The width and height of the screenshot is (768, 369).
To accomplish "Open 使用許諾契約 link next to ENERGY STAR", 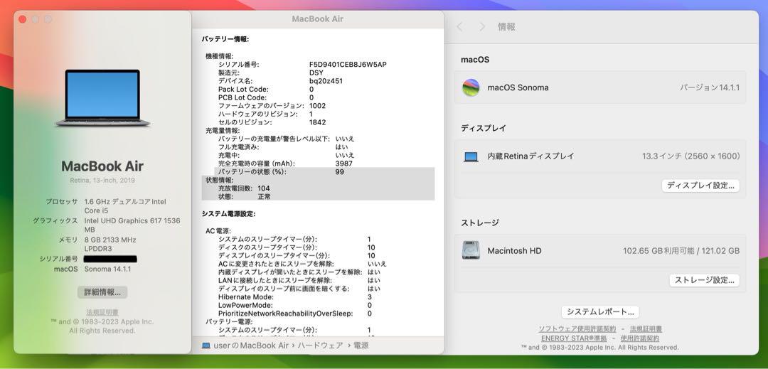I will pos(640,338).
